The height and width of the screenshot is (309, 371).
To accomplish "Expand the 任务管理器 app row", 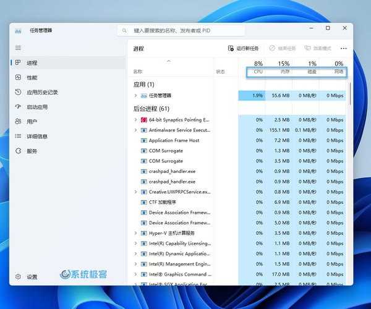I will pyautogui.click(x=135, y=96).
